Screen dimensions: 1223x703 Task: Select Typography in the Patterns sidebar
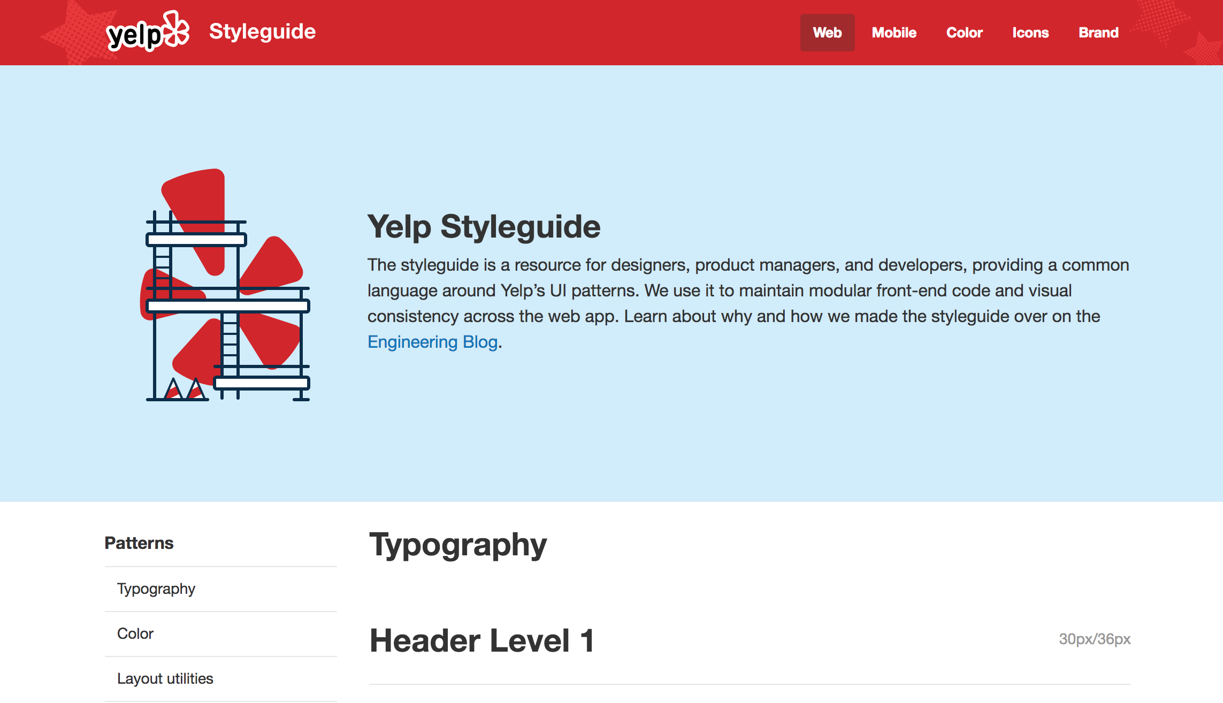pyautogui.click(x=156, y=589)
